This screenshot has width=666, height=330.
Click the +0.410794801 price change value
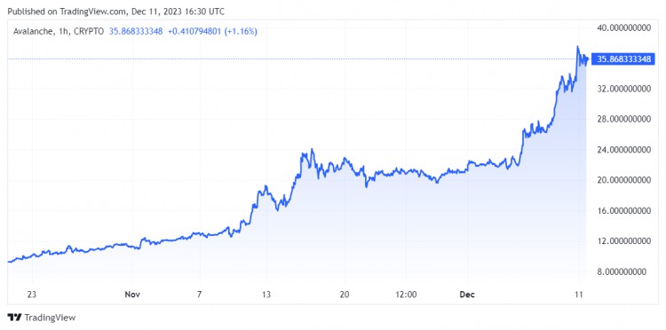click(194, 31)
